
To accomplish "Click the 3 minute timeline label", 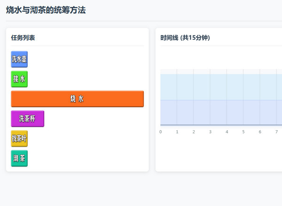I will (210, 132).
